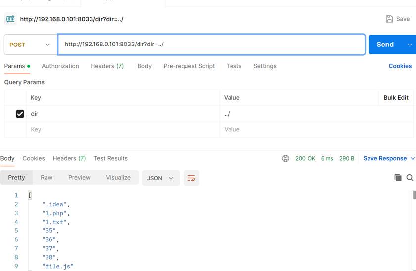Click the empty Value placeholder field
Image resolution: width=416 pixels, height=271 pixels.
(x=317, y=130)
